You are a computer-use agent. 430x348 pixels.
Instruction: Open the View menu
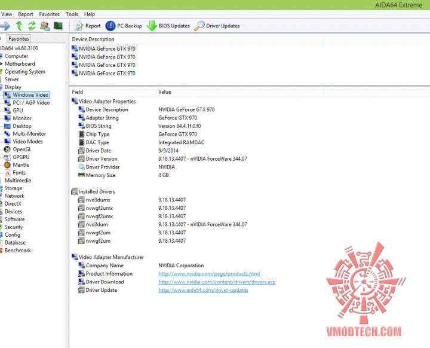click(7, 14)
